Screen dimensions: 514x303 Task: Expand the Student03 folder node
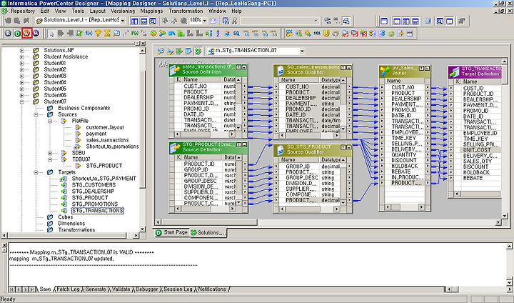22,76
